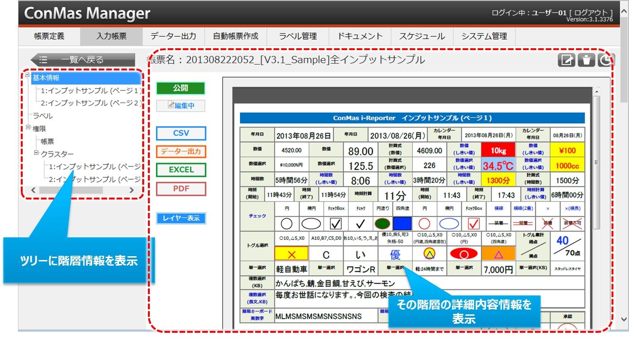Click the ログアウト link
Viewport: 629px width, 338px height.
(x=590, y=13)
